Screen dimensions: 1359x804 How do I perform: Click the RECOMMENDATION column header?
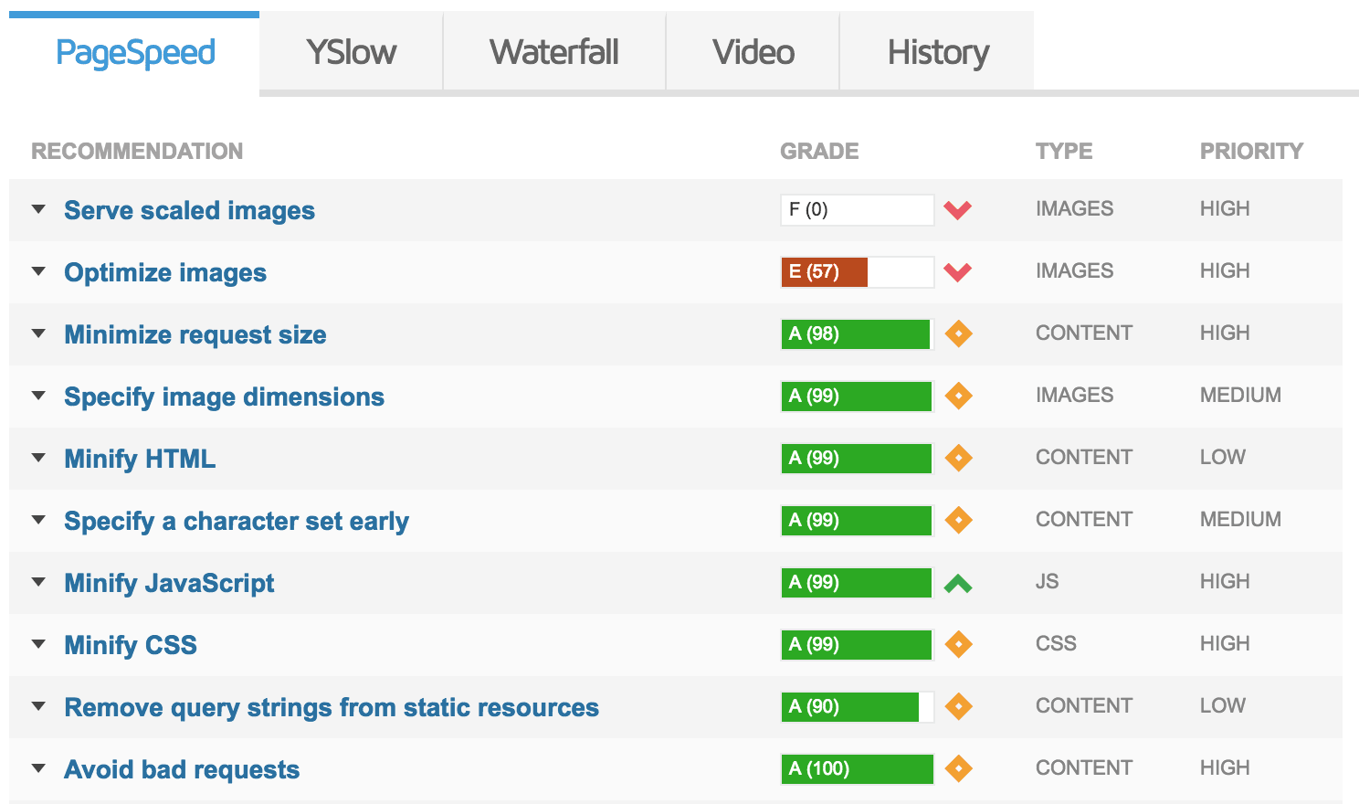pyautogui.click(x=137, y=151)
